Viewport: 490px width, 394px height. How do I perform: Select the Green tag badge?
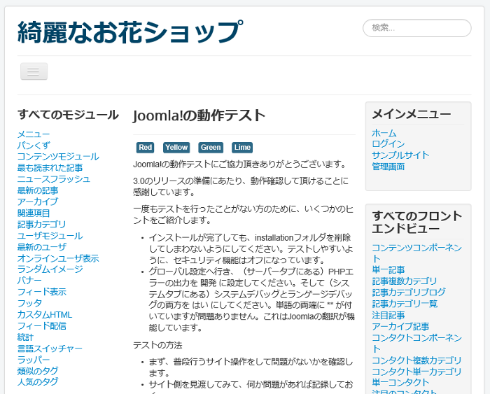(211, 148)
